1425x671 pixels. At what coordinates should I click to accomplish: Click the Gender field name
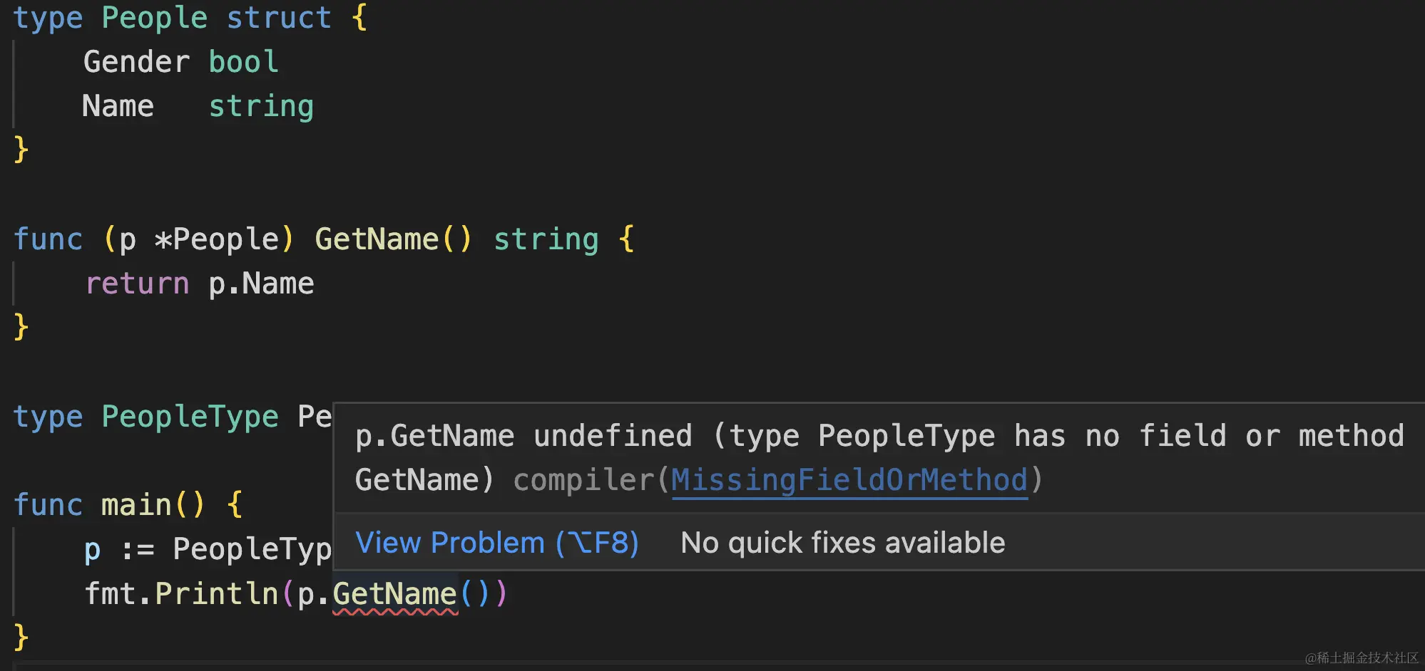click(136, 62)
